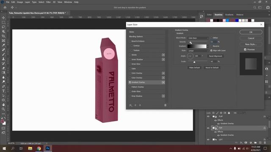Open the Blend Mode dropdown showing Color Burn
The height and width of the screenshot is (152, 271).
[198, 38]
